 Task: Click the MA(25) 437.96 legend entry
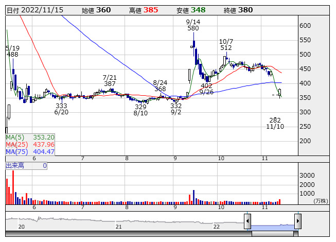click(x=30, y=145)
